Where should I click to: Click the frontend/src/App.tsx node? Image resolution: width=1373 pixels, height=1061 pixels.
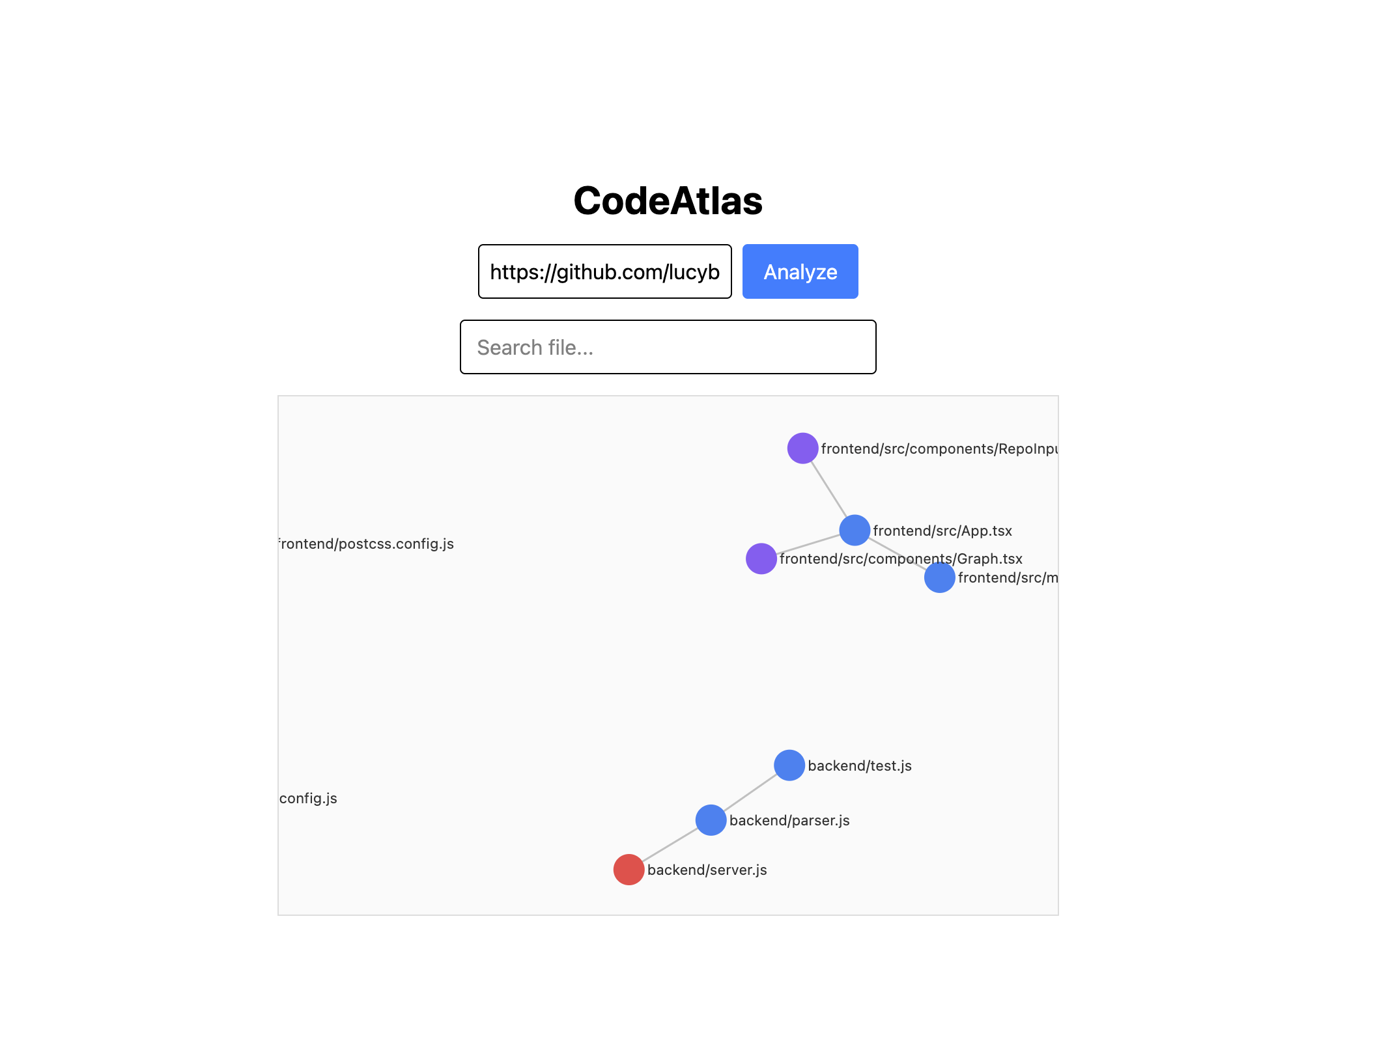coord(855,529)
